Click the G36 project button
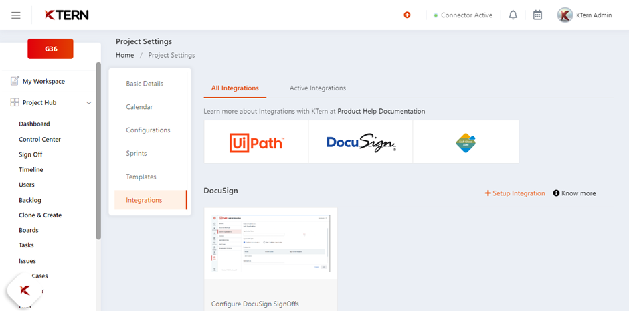629x311 pixels. coord(51,49)
